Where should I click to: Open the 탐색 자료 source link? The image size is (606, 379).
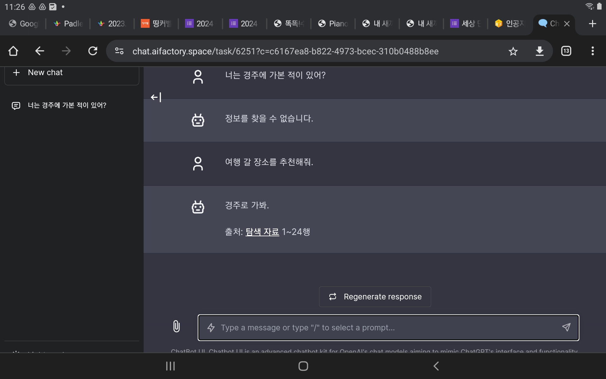(262, 232)
